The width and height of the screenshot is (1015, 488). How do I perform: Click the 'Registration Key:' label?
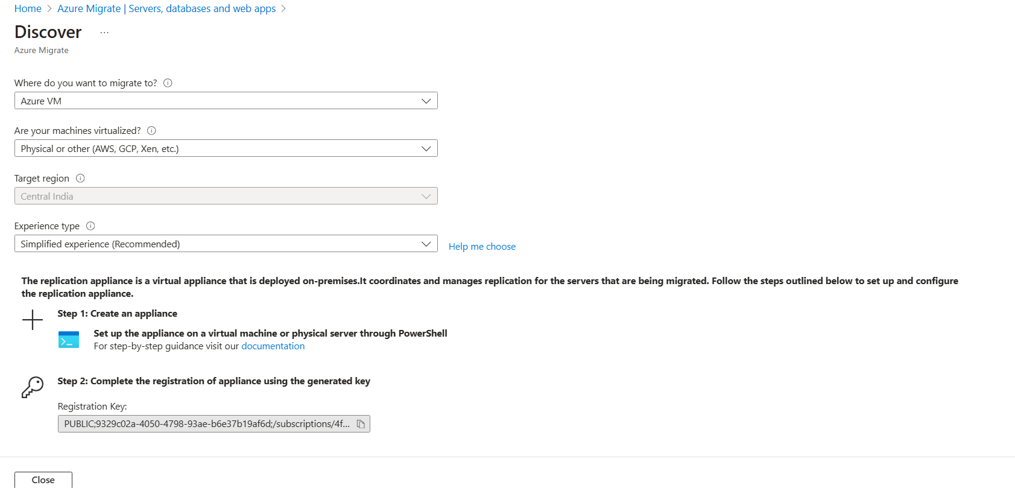coord(92,407)
